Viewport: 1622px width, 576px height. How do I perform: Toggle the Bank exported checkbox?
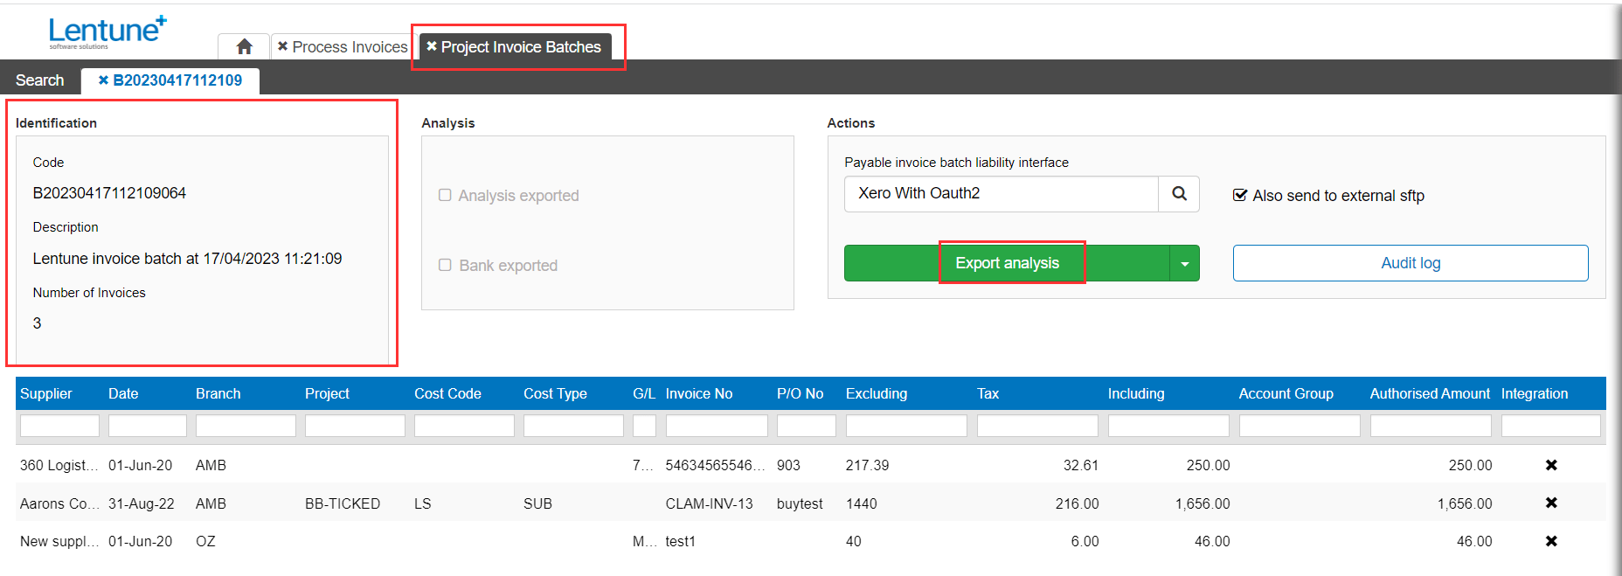445,265
